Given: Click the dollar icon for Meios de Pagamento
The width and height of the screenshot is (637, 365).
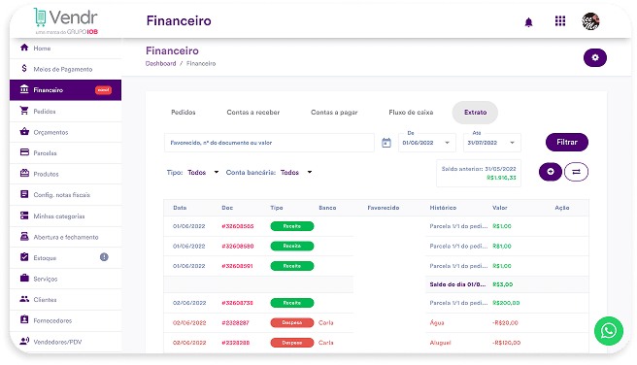Looking at the screenshot, I should [24, 68].
